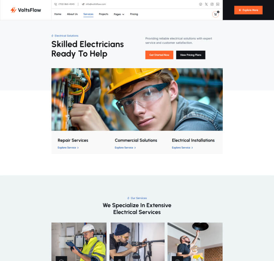Select the Projects menu item
Screen dimensions: 274x261
pyautogui.click(x=103, y=14)
